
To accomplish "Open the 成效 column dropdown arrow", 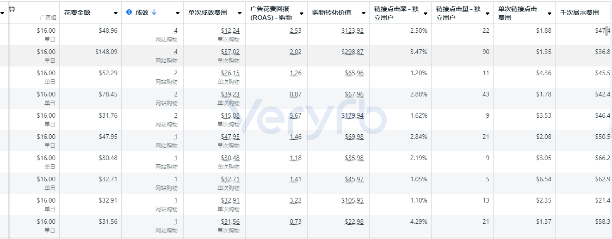I will tap(177, 13).
